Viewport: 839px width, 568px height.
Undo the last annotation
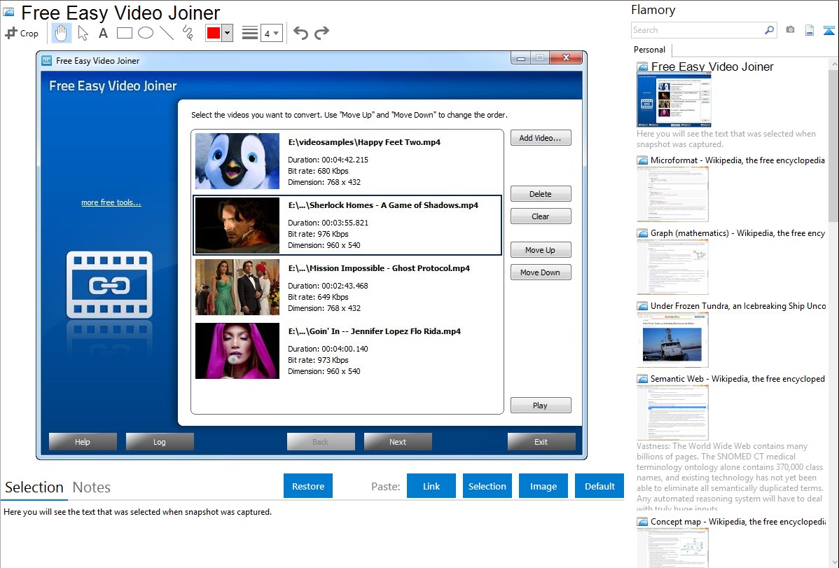click(x=300, y=33)
